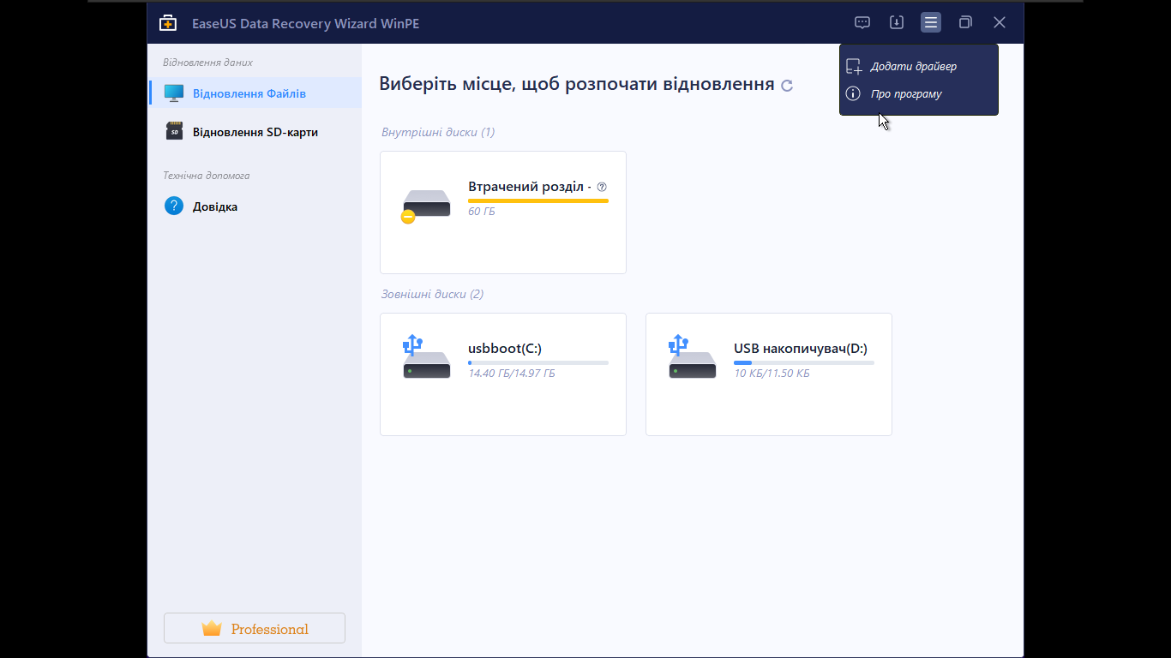Click the lost partition drive icon

pos(425,206)
